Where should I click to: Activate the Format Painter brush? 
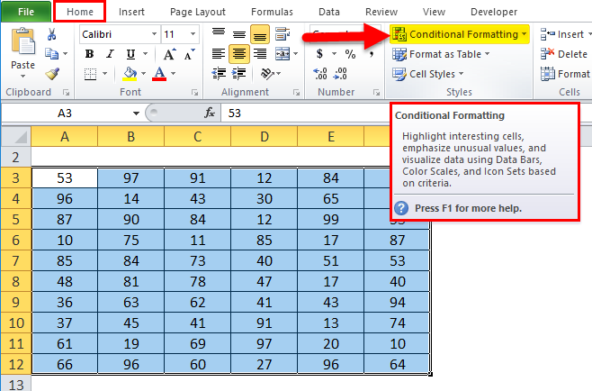(x=52, y=73)
